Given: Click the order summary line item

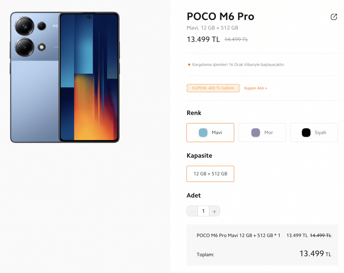Looking at the screenshot, I should [x=264, y=235].
